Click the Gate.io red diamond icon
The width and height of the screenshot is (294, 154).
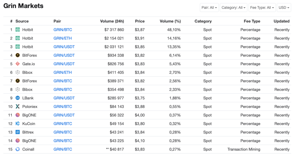[x=18, y=64]
